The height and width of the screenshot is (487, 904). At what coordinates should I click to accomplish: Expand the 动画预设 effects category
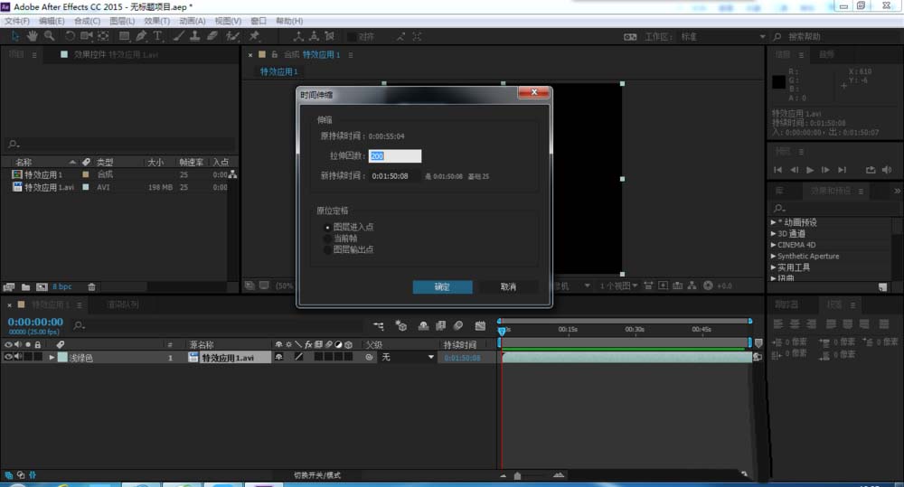pyautogui.click(x=774, y=222)
